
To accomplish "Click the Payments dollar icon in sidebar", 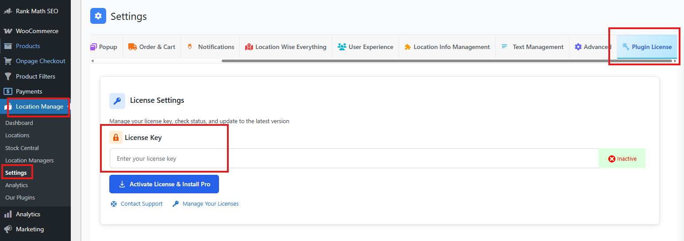I will (8, 91).
